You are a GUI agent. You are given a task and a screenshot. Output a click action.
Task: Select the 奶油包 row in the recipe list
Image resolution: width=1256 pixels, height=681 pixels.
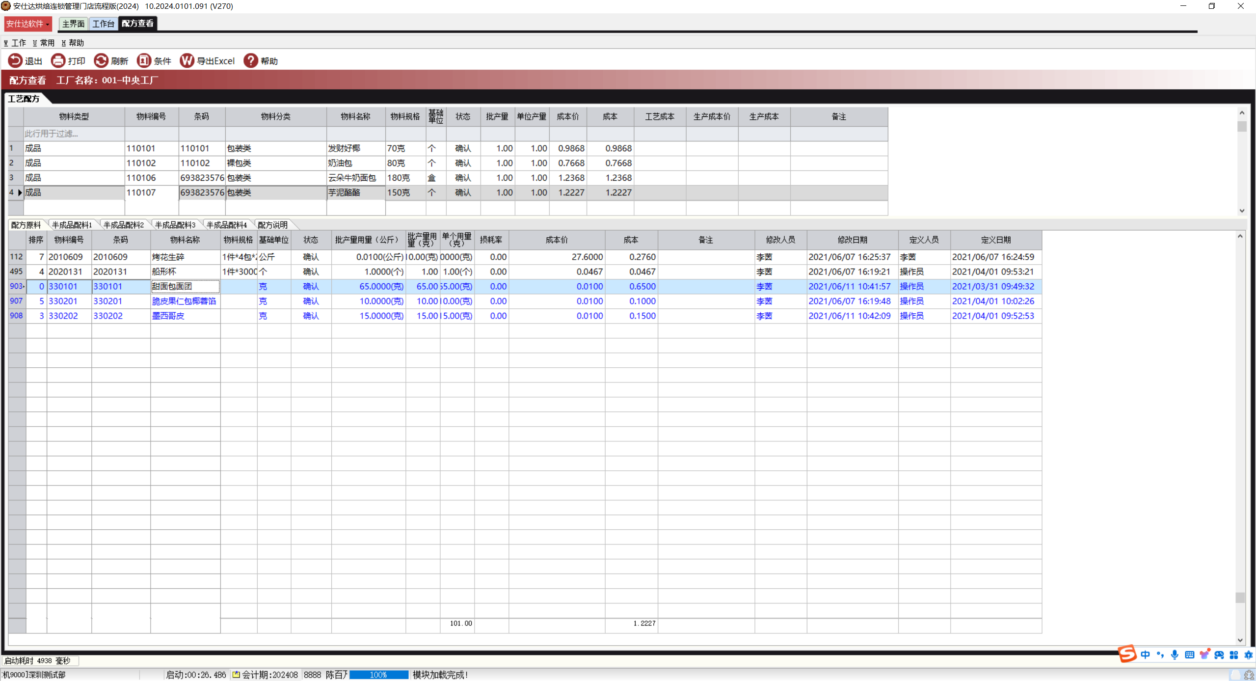coord(340,163)
